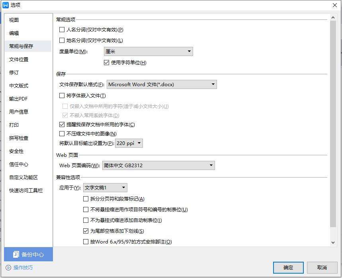
Task: Open the 打印 category
Action: [28, 125]
